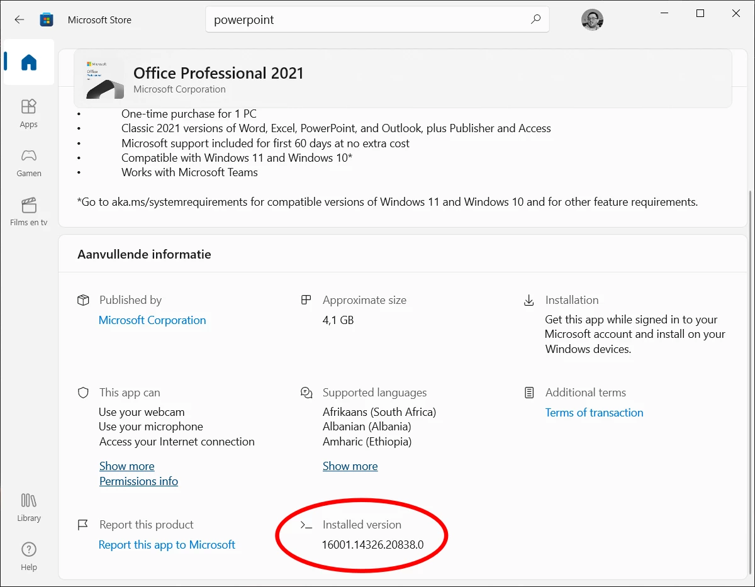Click the version number 16001.14326.20838.0
Viewport: 755px width, 587px height.
[373, 545]
